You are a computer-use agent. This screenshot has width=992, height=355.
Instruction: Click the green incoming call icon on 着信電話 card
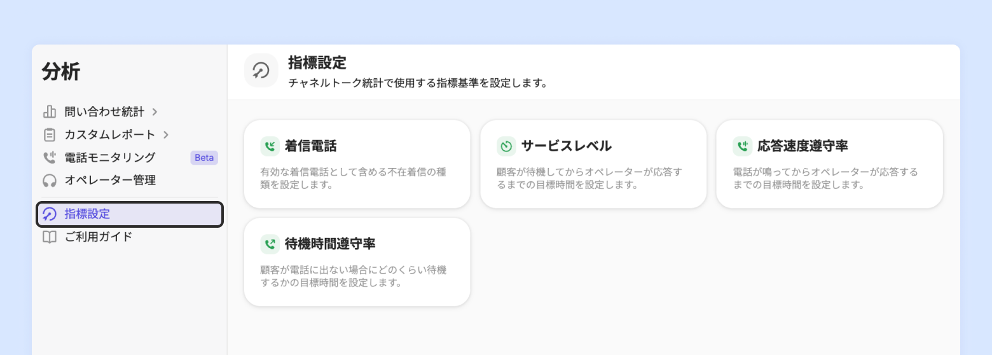270,146
